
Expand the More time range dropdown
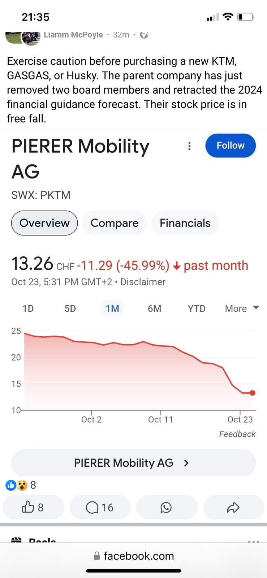click(242, 309)
